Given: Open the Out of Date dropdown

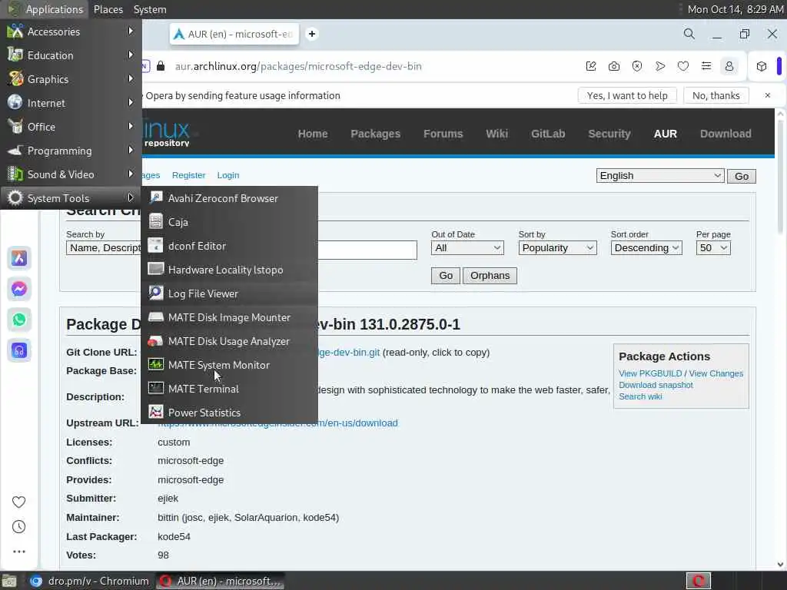Looking at the screenshot, I should click(x=467, y=248).
